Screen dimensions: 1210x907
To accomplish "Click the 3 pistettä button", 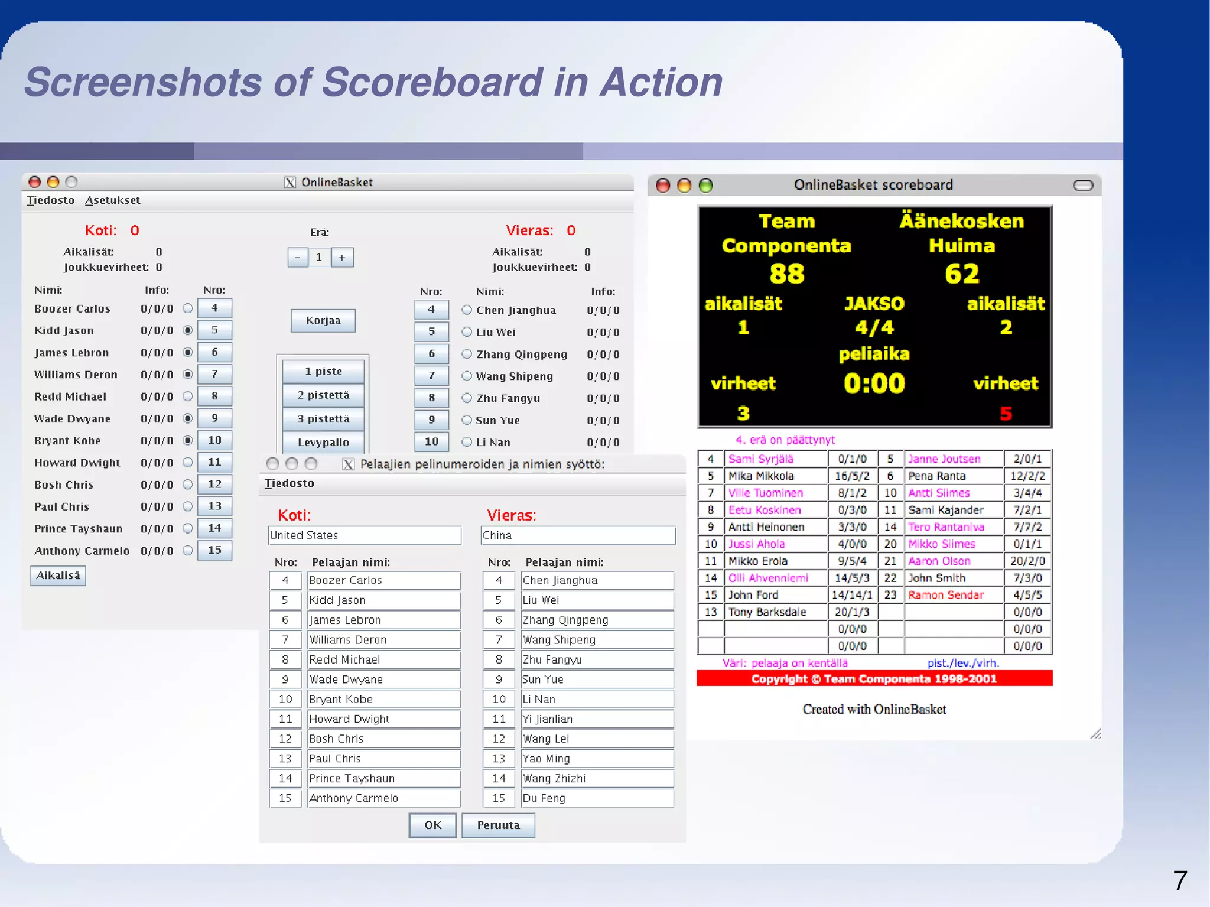I will (323, 419).
